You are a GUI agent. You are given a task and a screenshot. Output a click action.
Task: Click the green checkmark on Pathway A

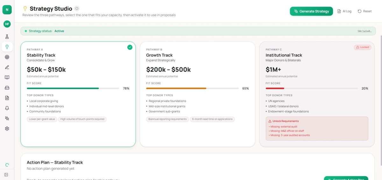click(130, 47)
